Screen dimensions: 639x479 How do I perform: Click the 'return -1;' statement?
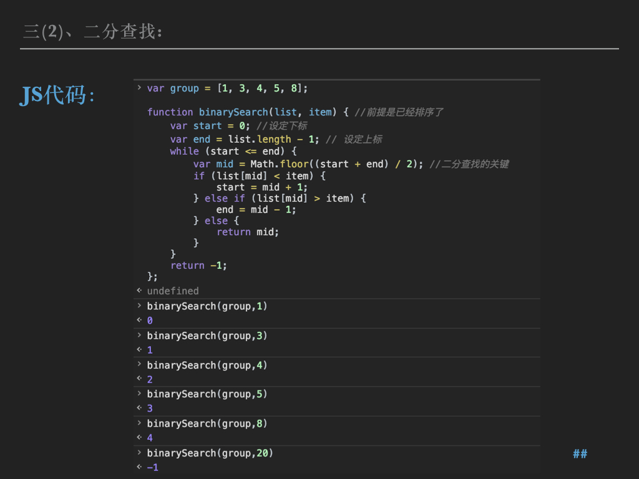pos(198,266)
